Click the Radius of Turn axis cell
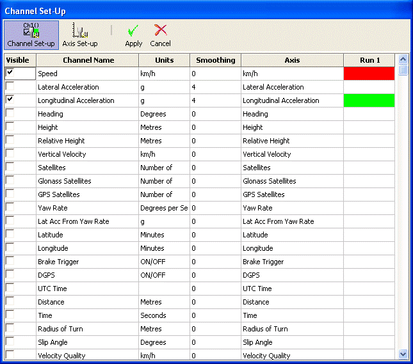 (292, 329)
